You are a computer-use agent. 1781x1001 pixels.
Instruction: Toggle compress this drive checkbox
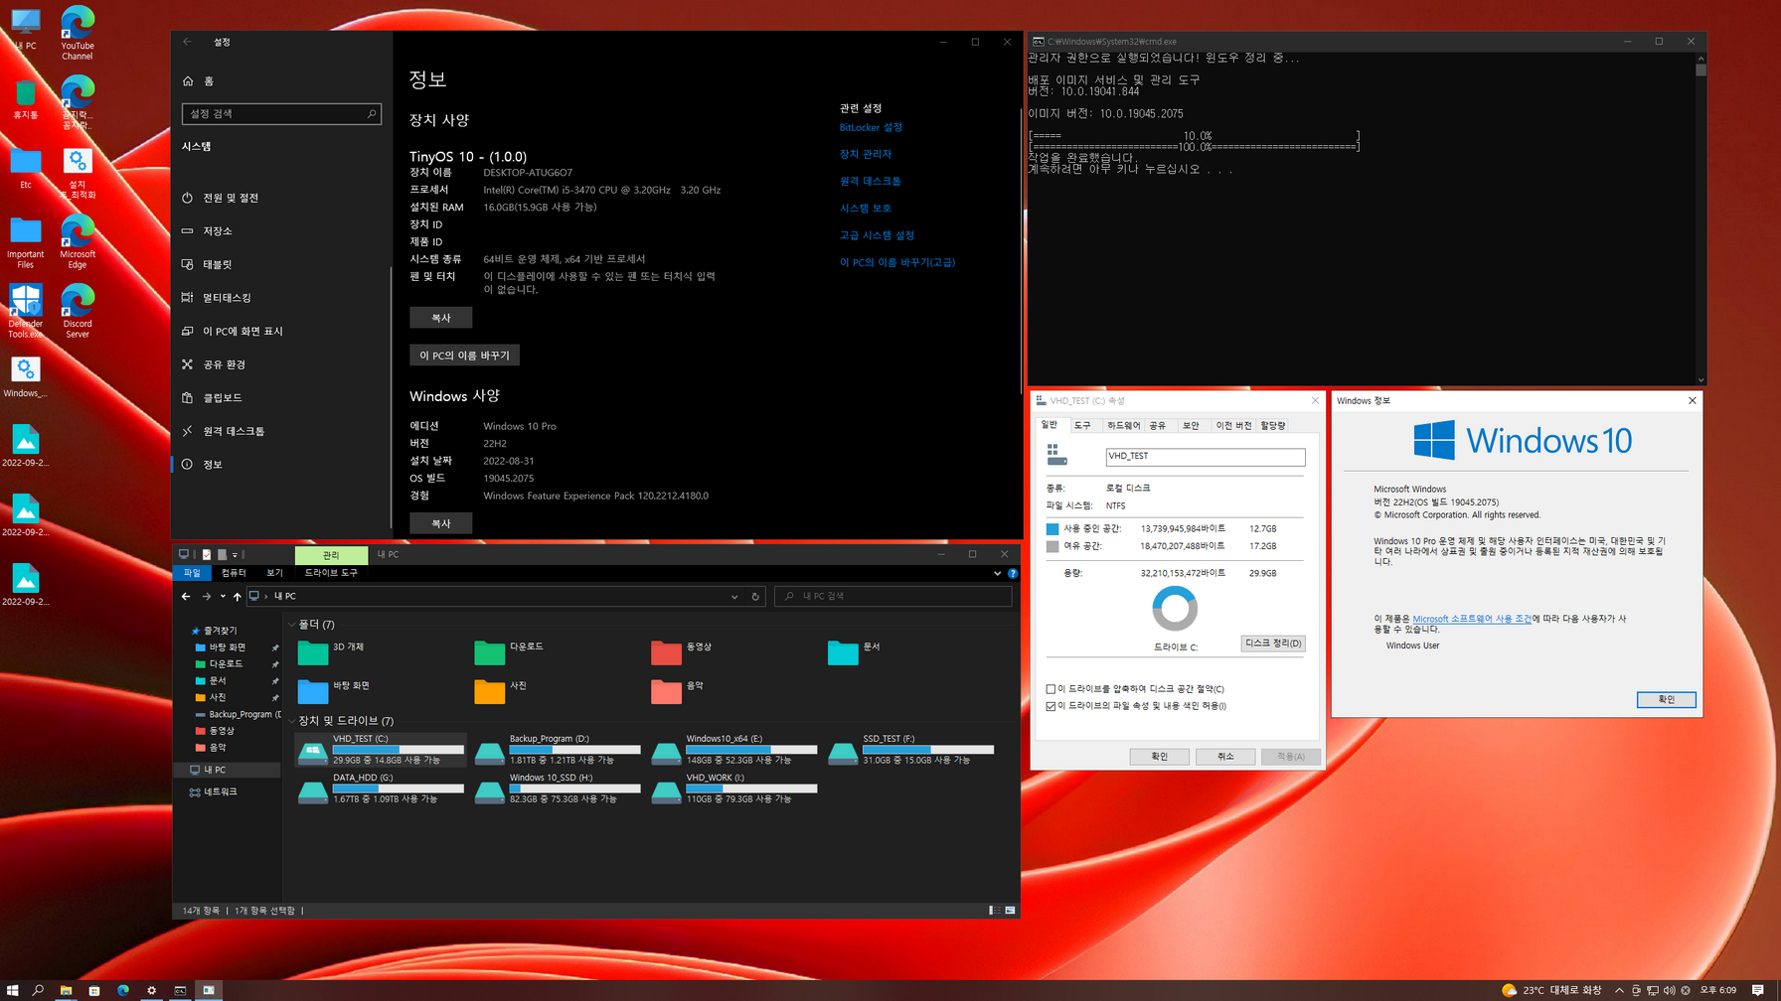pos(1051,689)
